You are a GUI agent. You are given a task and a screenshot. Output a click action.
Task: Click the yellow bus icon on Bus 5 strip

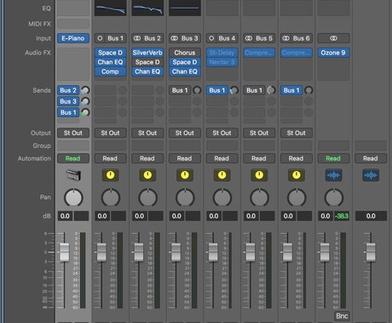click(259, 175)
